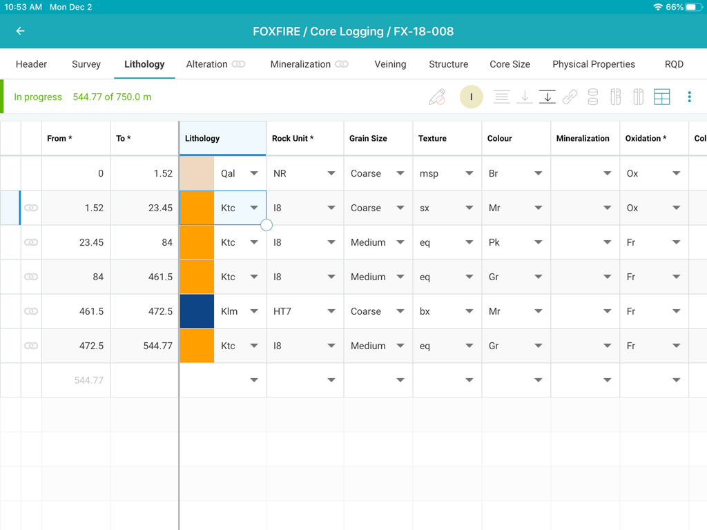Click the row alignment lines icon

502,97
